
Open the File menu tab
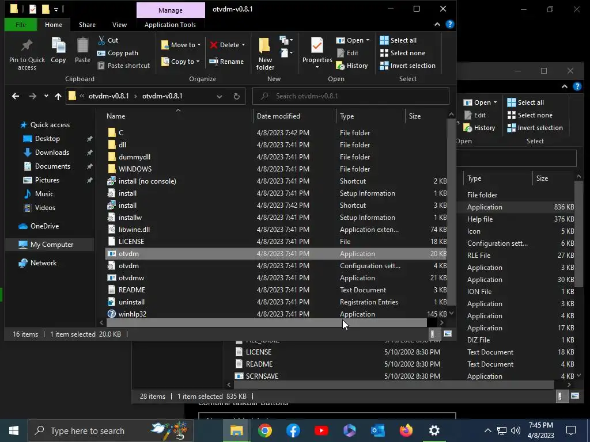(x=21, y=25)
